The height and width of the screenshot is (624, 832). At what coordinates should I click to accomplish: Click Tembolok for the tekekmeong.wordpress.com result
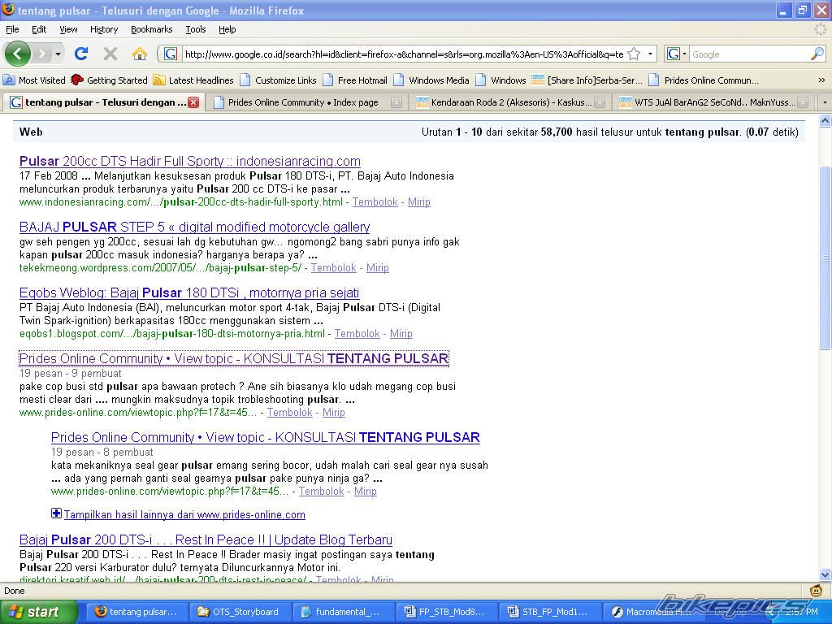pyautogui.click(x=334, y=267)
